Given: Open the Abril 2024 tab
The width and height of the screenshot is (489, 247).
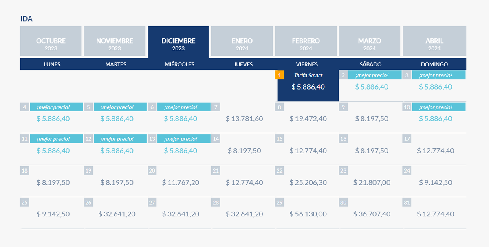Looking at the screenshot, I should coord(434,42).
